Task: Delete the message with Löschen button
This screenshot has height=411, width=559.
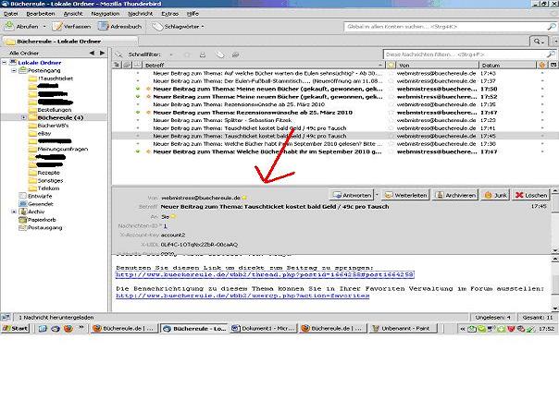Action: pyautogui.click(x=531, y=196)
